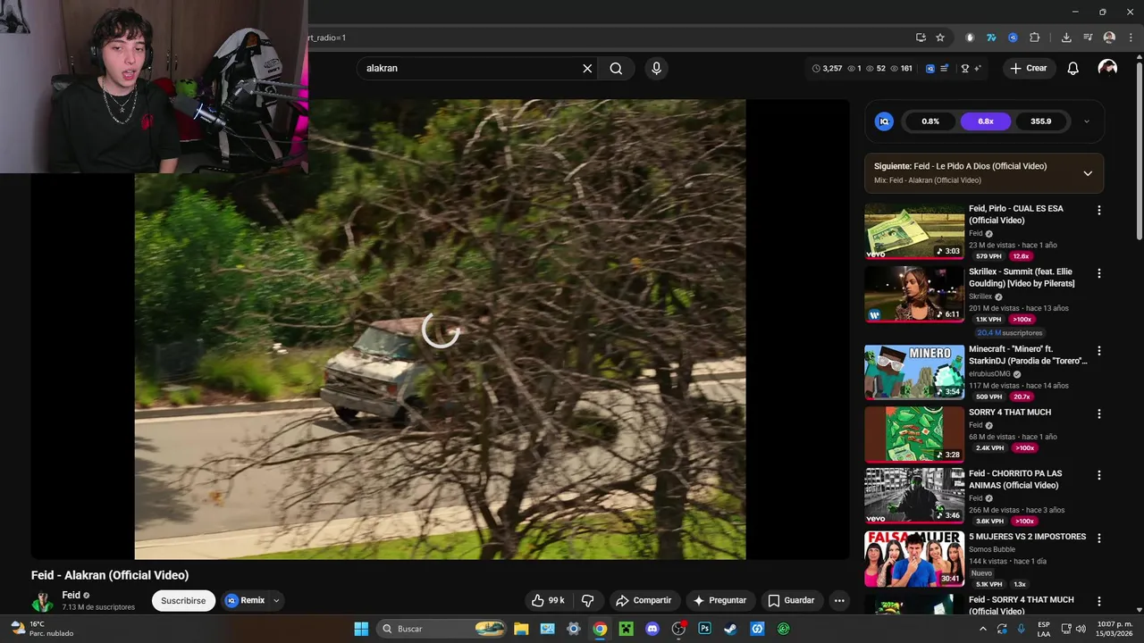Open CUAL ES ESA video thumbnail

(x=914, y=231)
